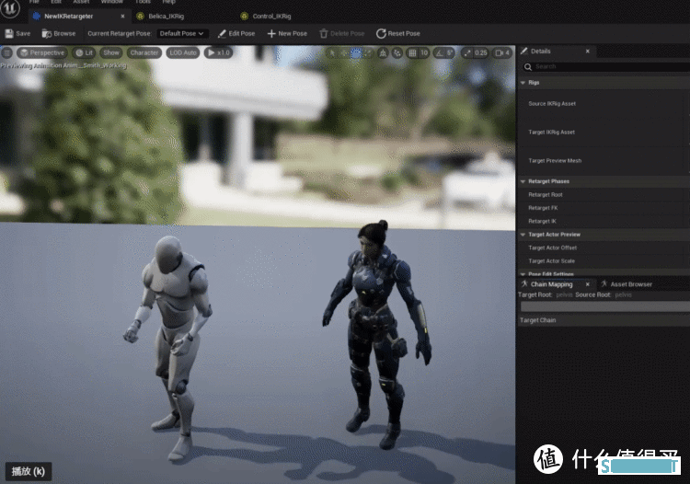The height and width of the screenshot is (484, 690).
Task: Open the viewport hamburger options menu
Action: [x=7, y=52]
